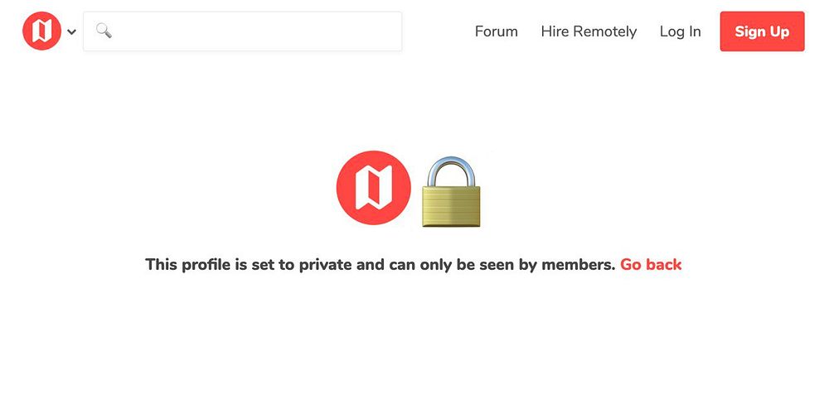Click the white map shape inside the center logo
829x418 pixels.
373,188
